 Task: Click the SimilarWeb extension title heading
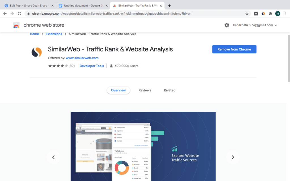[x=110, y=49]
